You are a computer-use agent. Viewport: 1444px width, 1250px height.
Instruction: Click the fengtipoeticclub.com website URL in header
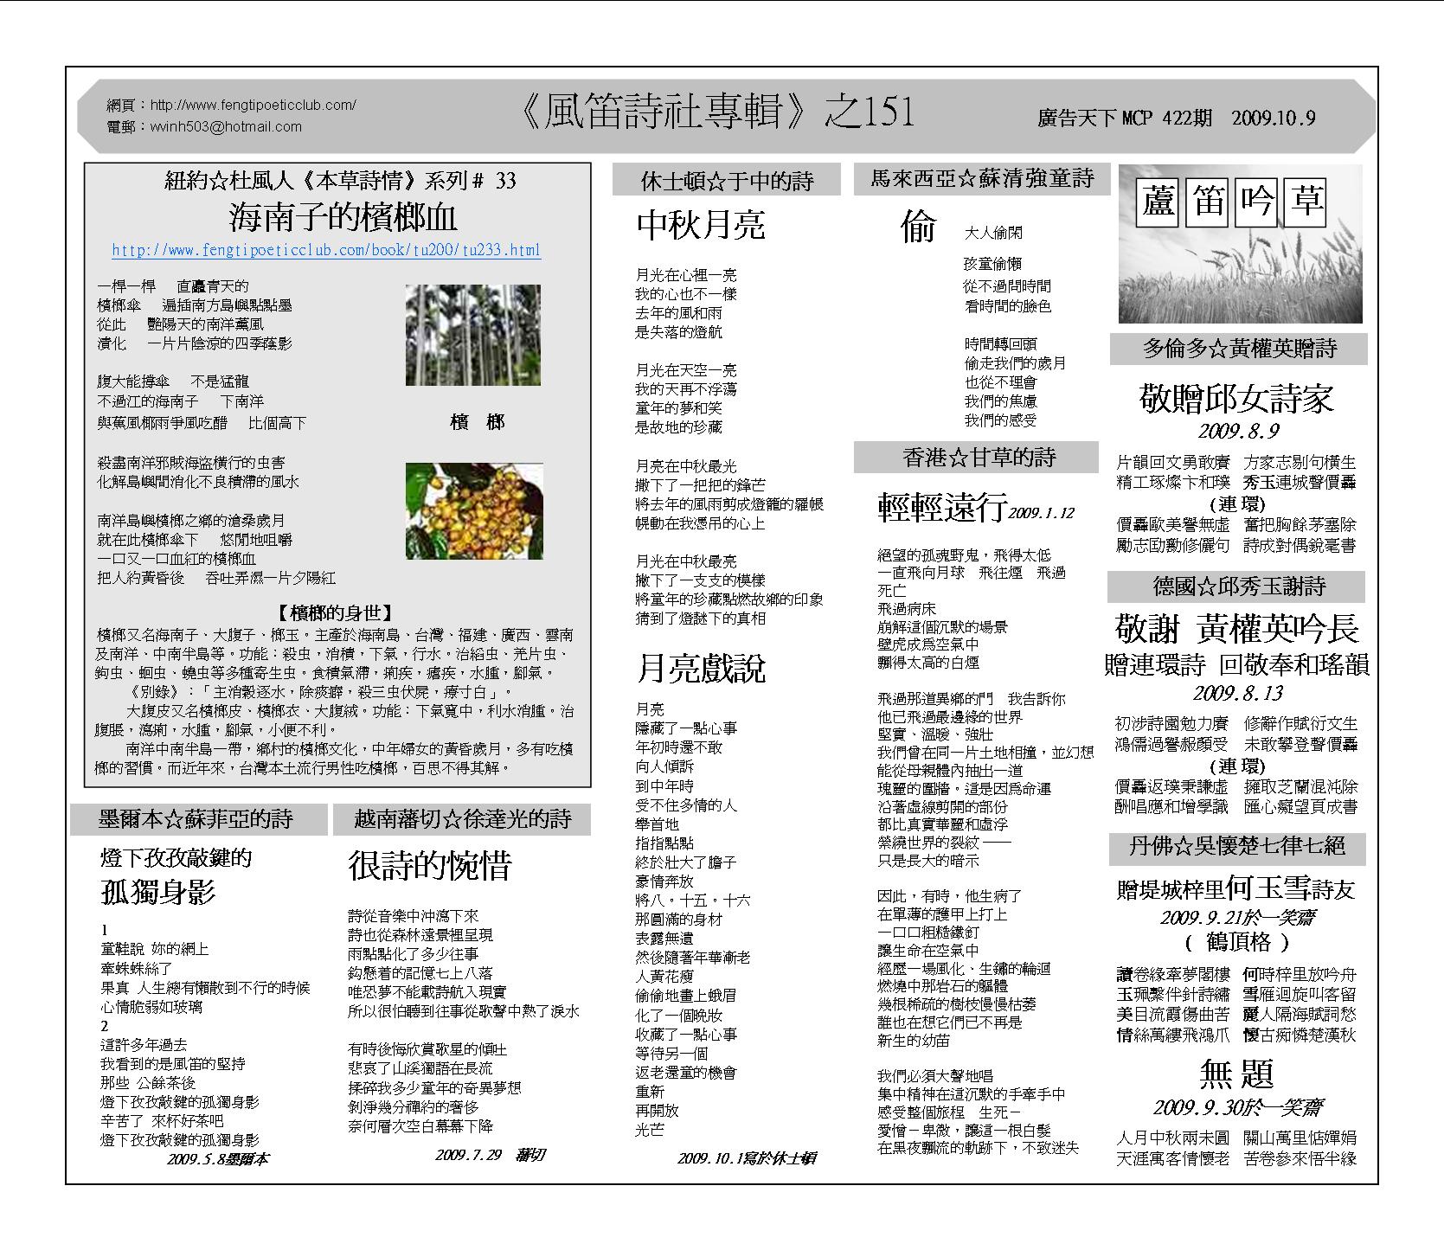coord(253,106)
